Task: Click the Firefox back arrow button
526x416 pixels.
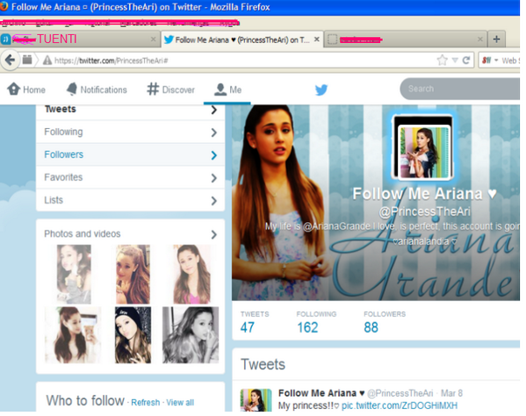Action: (x=10, y=61)
